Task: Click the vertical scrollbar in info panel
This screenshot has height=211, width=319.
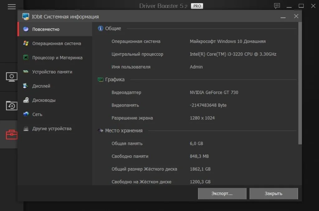Action: [300, 83]
